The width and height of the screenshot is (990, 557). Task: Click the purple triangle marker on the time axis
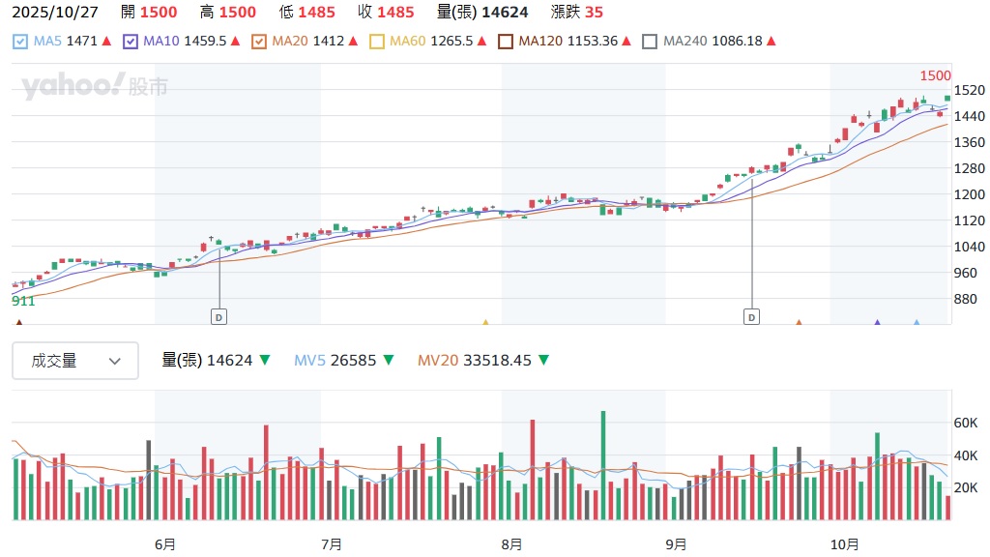[x=877, y=322]
